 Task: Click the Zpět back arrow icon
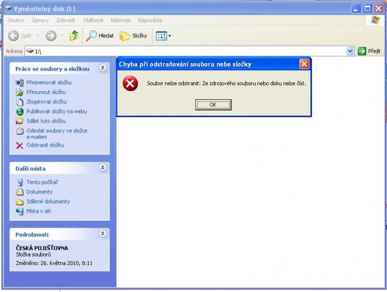(x=13, y=36)
